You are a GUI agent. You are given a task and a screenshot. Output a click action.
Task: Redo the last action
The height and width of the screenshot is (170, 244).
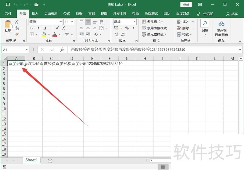tap(26, 5)
